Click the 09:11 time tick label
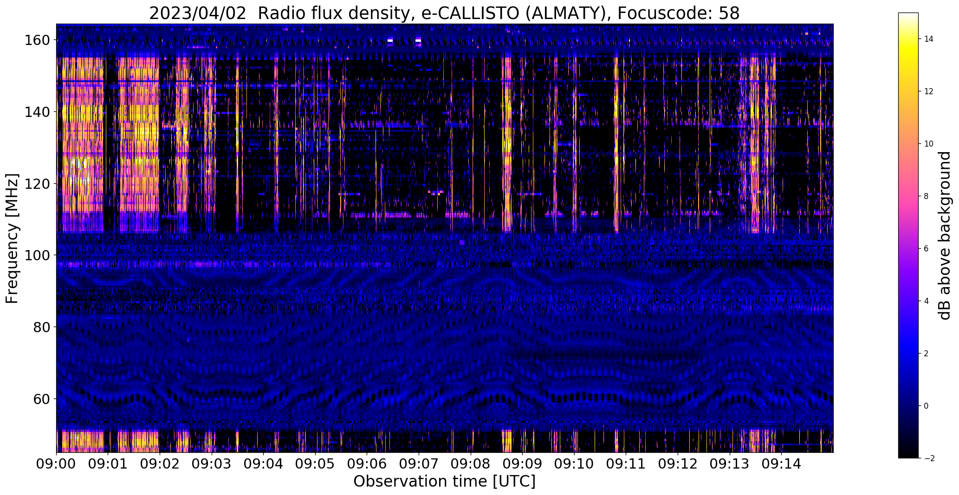This screenshot has width=959, height=495. pos(626,464)
